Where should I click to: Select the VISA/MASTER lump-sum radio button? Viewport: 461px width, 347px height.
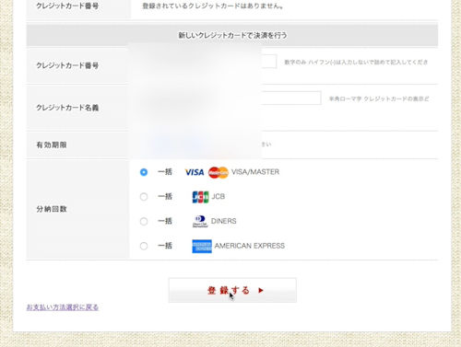(x=144, y=172)
